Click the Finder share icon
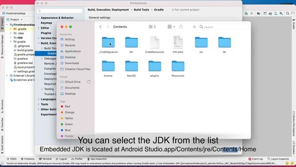The image size is (296, 167). (x=181, y=27)
